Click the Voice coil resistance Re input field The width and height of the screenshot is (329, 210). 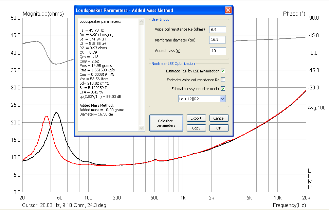(218, 30)
